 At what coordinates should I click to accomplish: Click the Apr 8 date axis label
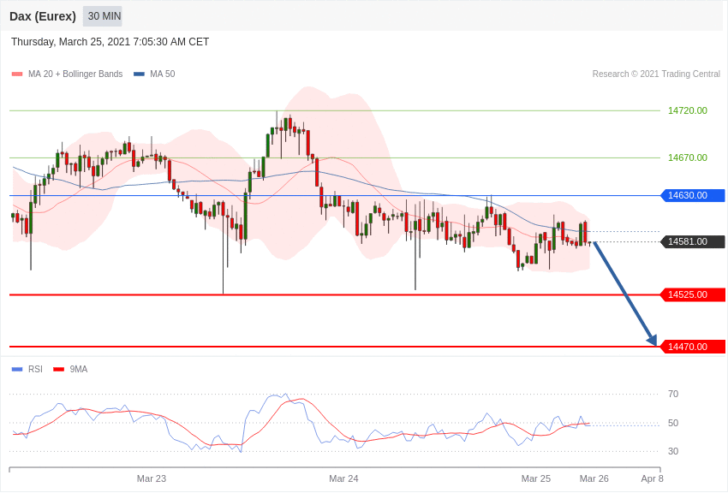652,478
